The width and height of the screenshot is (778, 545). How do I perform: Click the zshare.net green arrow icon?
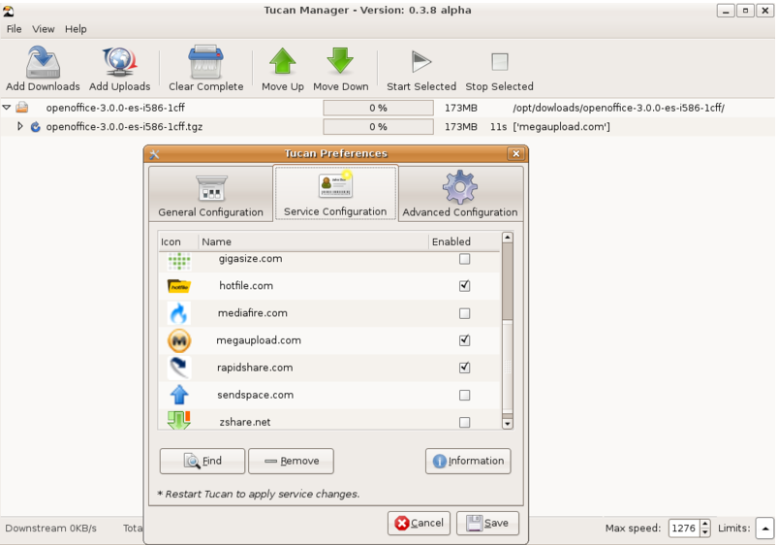pyautogui.click(x=179, y=420)
